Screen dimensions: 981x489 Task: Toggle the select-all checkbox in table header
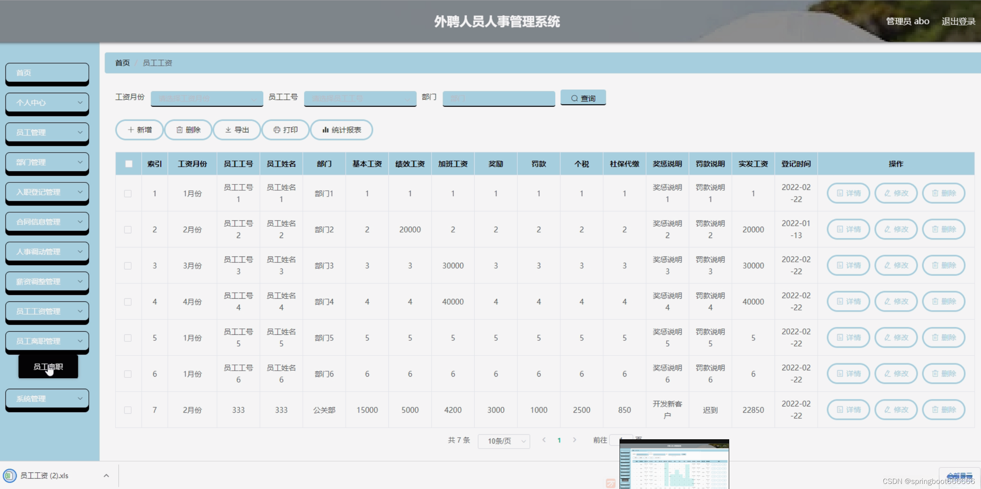point(128,164)
